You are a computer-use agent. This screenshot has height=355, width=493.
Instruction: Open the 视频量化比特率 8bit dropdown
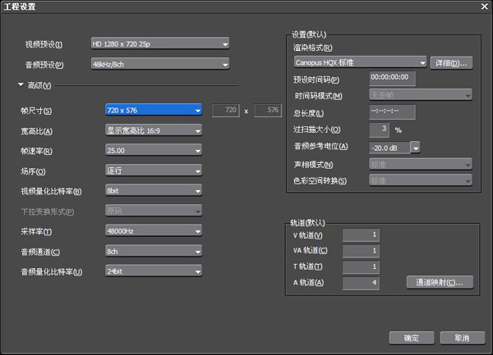[x=154, y=191]
